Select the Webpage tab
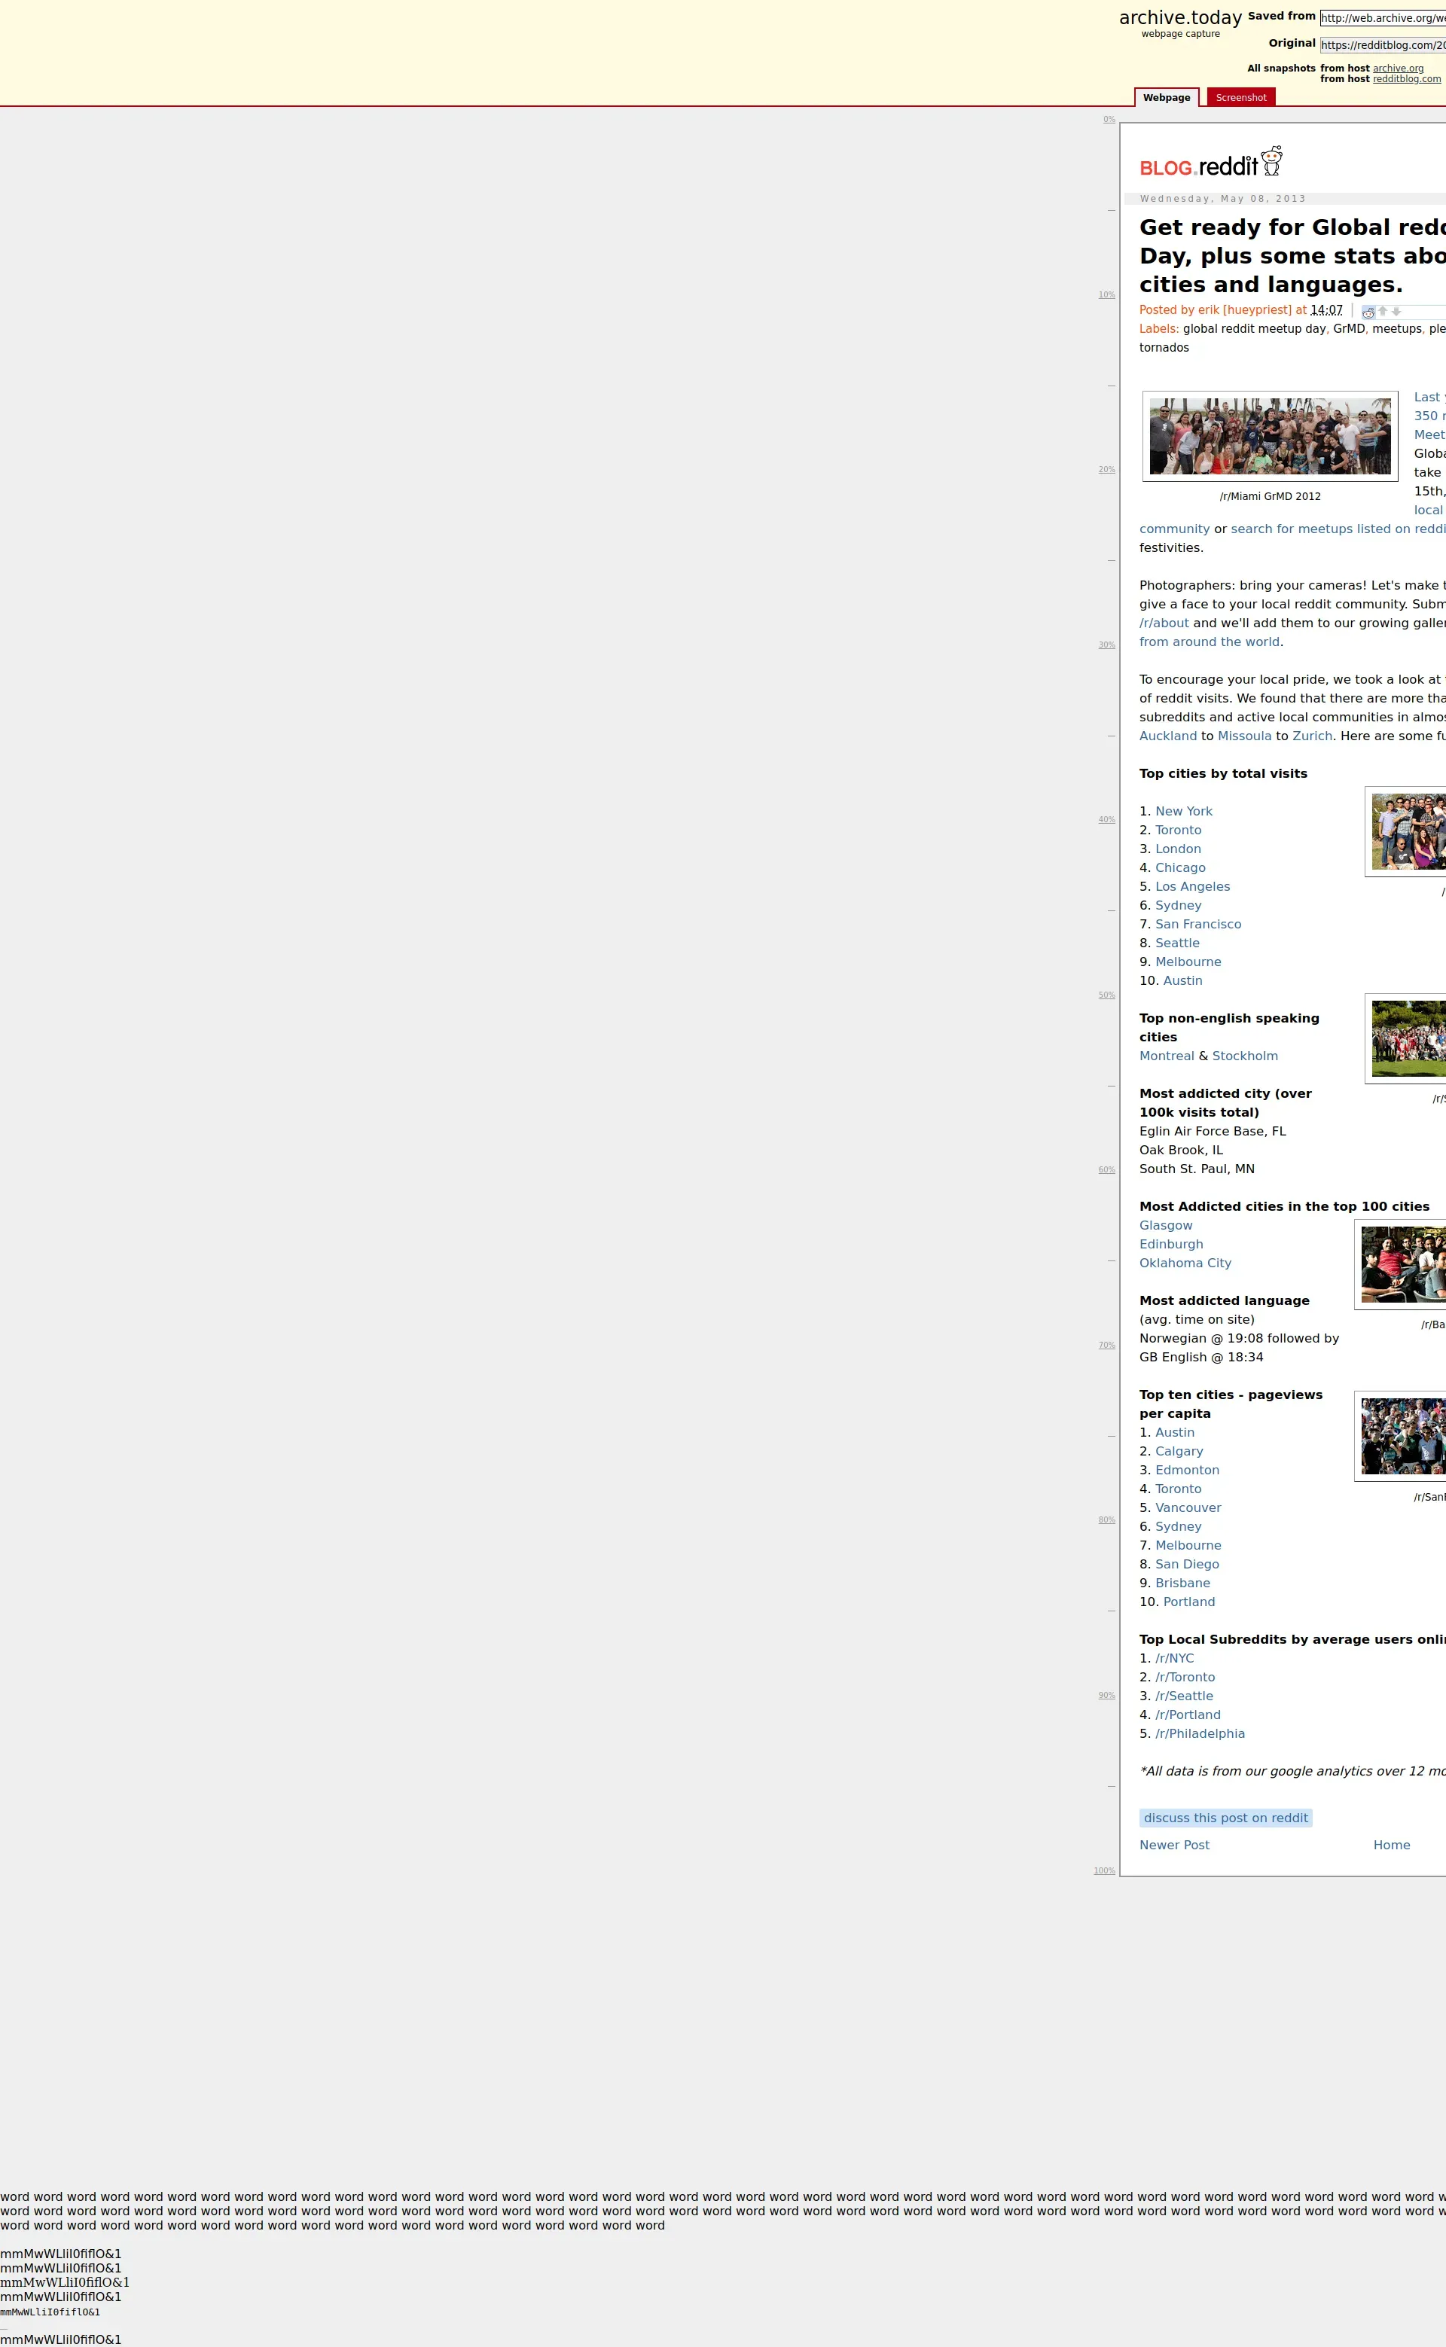1446x2347 pixels. tap(1166, 98)
